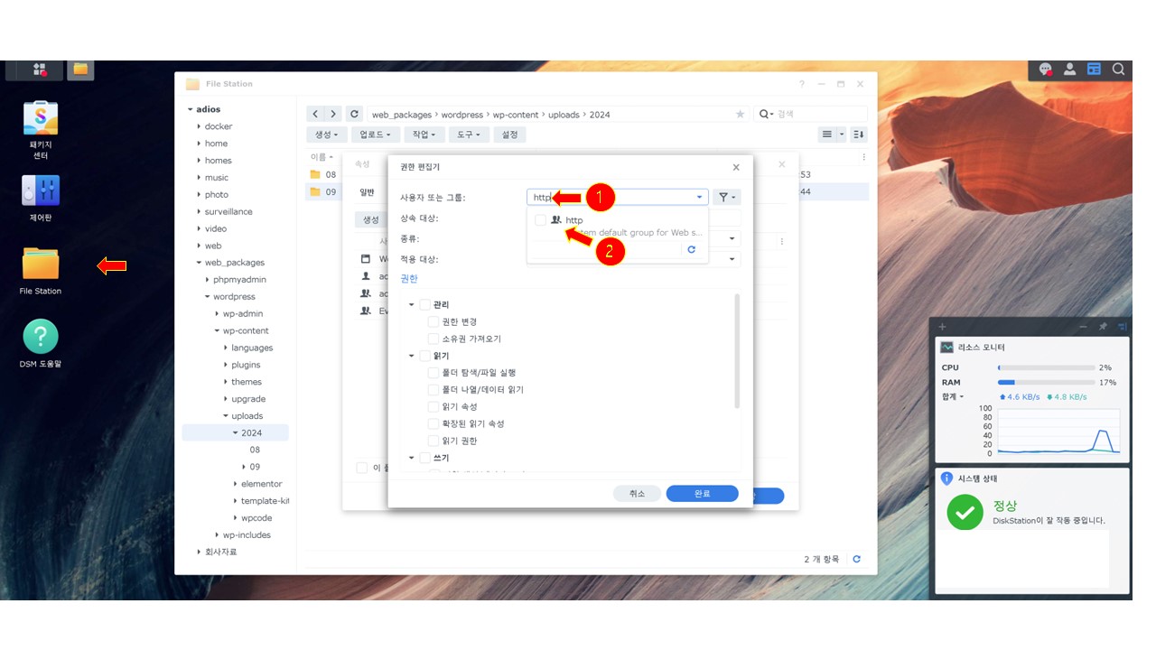1156x650 pixels.
Task: Open the 도구 menu
Action: pyautogui.click(x=469, y=135)
